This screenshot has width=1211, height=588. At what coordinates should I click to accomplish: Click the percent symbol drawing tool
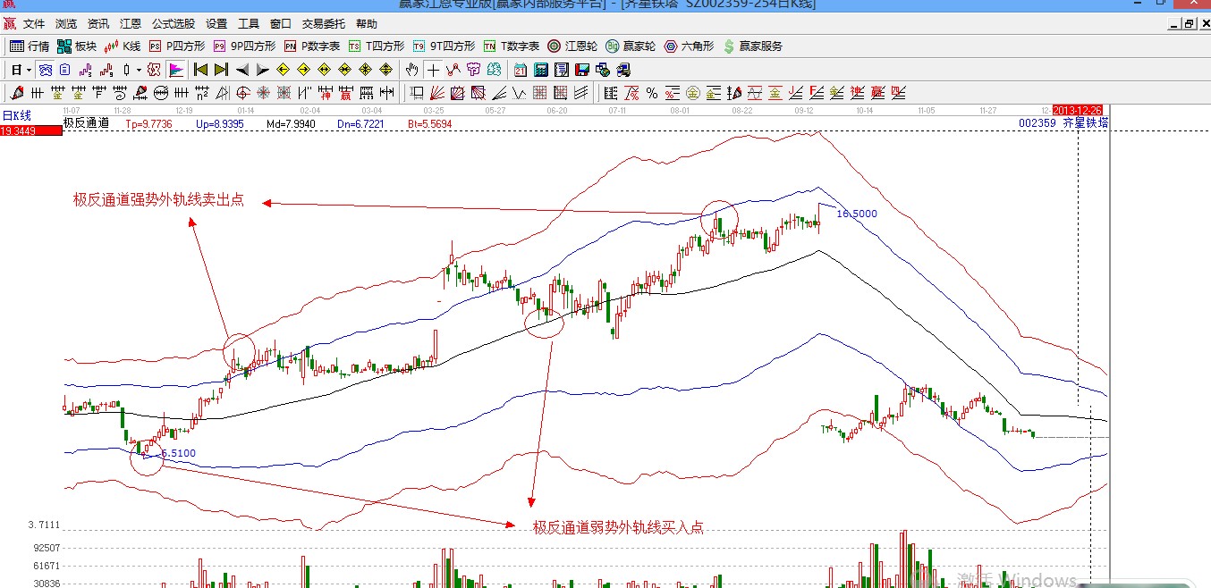(x=652, y=93)
